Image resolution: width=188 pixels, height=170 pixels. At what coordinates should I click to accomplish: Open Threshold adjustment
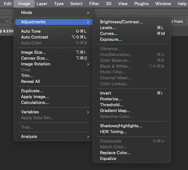[132, 105]
